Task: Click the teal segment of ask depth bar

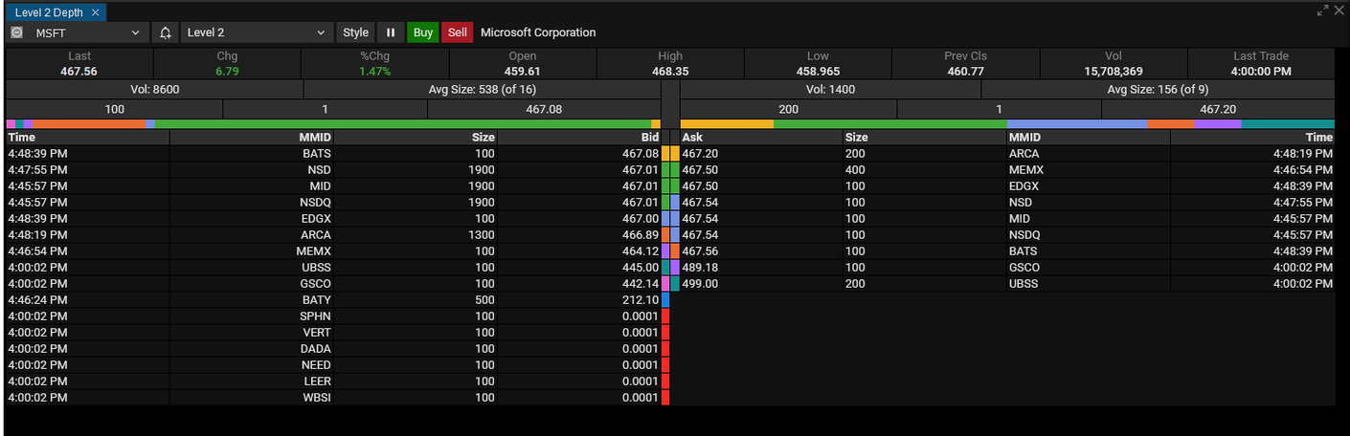Action: [1288, 124]
